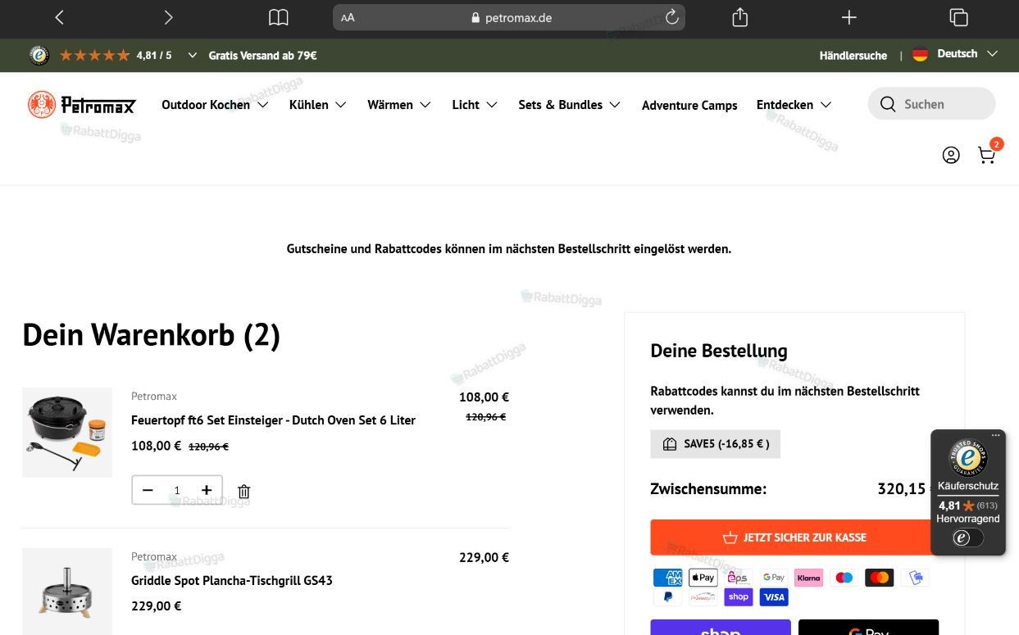Image resolution: width=1019 pixels, height=635 pixels.
Task: Click the Google Pay payment icon
Action: 773,578
